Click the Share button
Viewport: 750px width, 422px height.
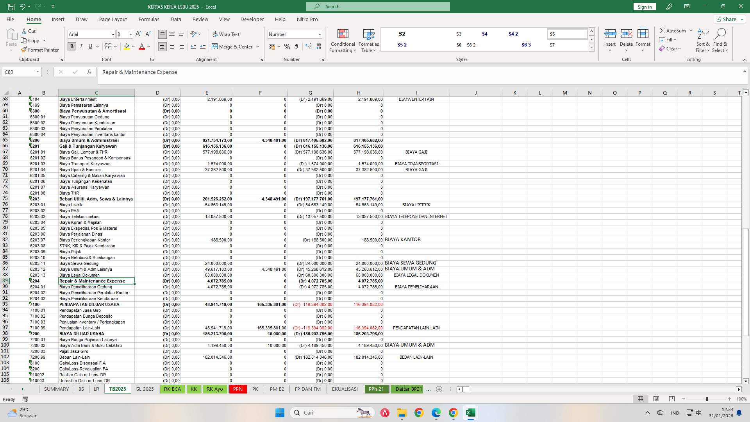[728, 19]
